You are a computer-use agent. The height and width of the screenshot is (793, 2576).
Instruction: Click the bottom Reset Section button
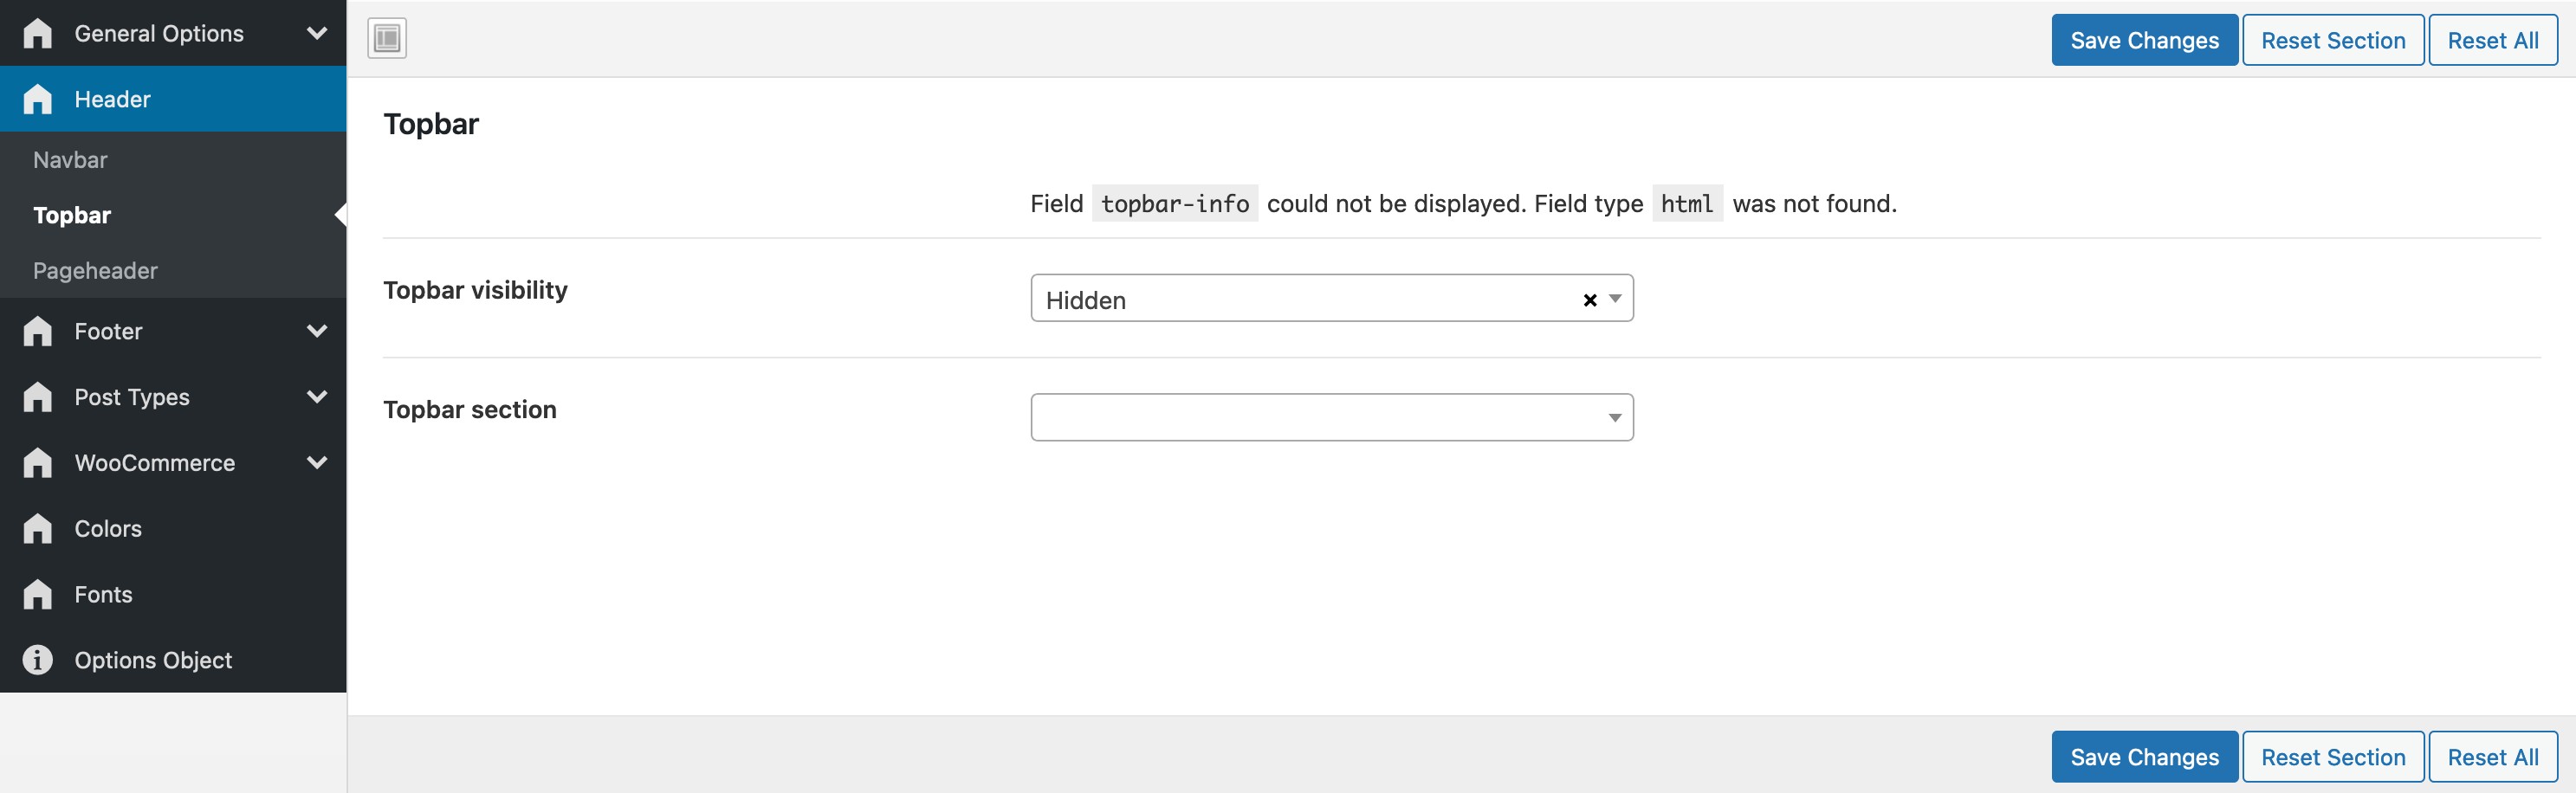coord(2333,757)
